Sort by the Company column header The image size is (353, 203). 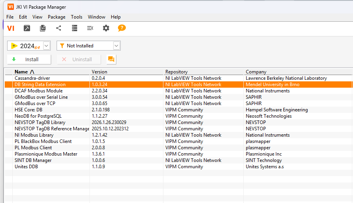point(298,72)
